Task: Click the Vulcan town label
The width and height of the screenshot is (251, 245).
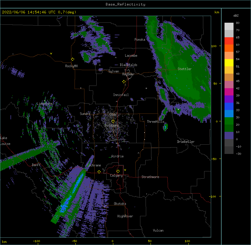Action: click(158, 230)
